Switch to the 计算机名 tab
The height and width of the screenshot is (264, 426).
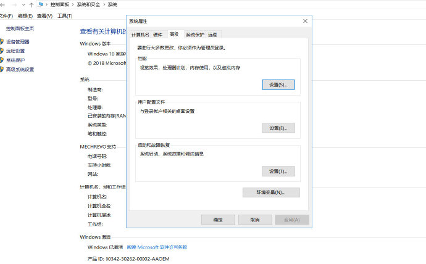(x=140, y=35)
